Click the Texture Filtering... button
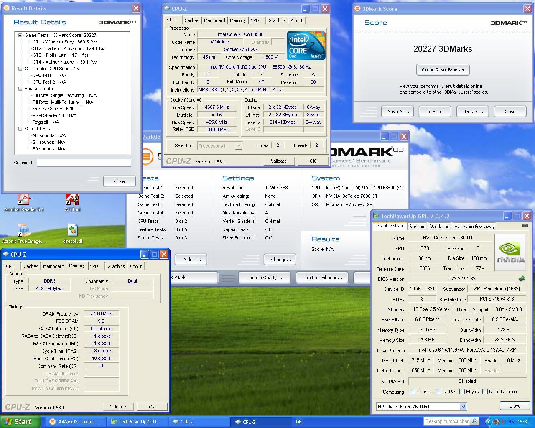The width and height of the screenshot is (535, 428). click(x=323, y=278)
